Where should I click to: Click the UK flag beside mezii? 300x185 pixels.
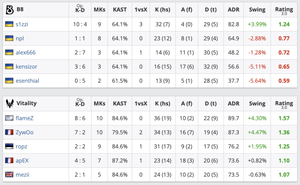coord(9,174)
